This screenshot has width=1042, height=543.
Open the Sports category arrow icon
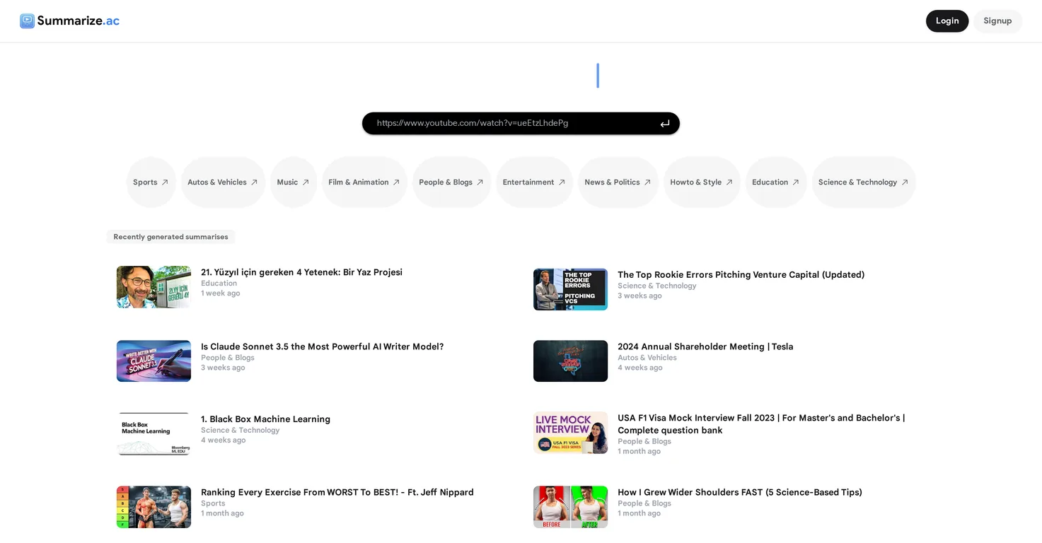[x=165, y=182]
